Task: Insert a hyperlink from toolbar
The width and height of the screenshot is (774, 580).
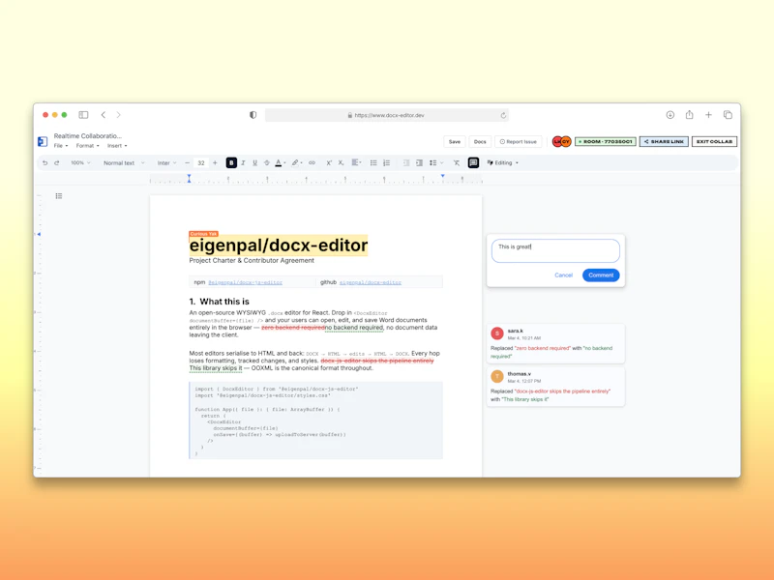Action: click(x=312, y=162)
